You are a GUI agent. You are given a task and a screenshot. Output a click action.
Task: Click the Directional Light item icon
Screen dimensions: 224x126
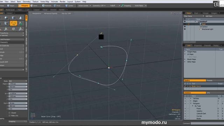(201, 29)
